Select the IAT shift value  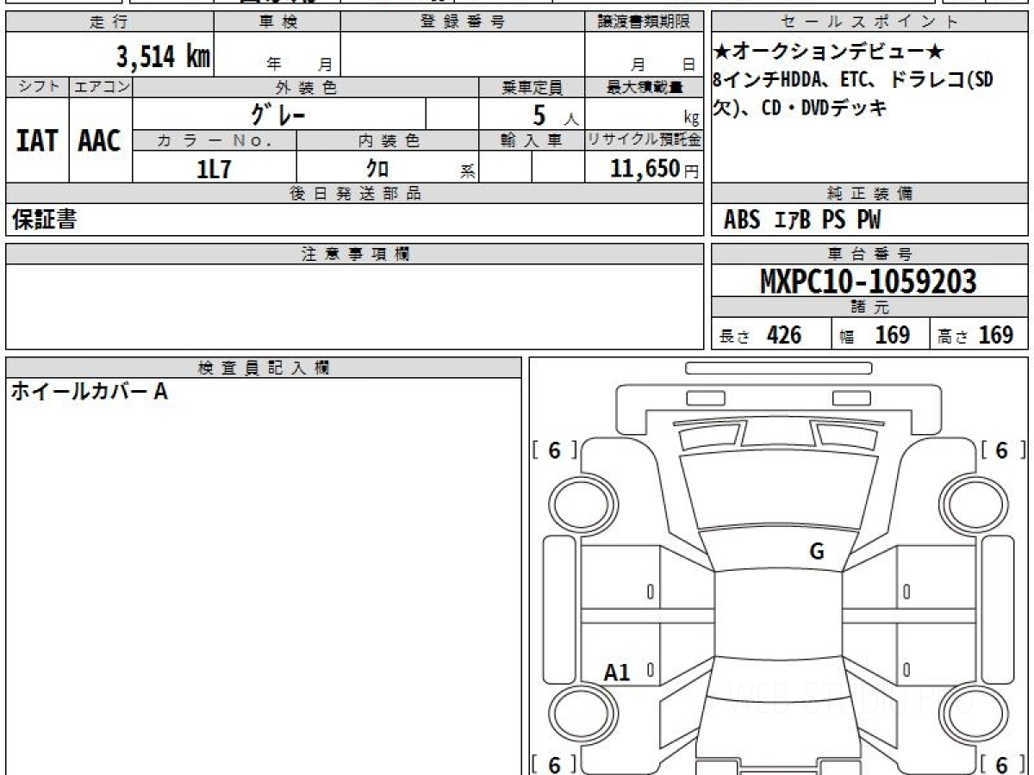[x=37, y=141]
